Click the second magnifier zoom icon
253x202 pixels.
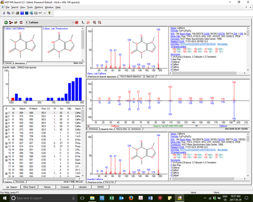coord(100,23)
